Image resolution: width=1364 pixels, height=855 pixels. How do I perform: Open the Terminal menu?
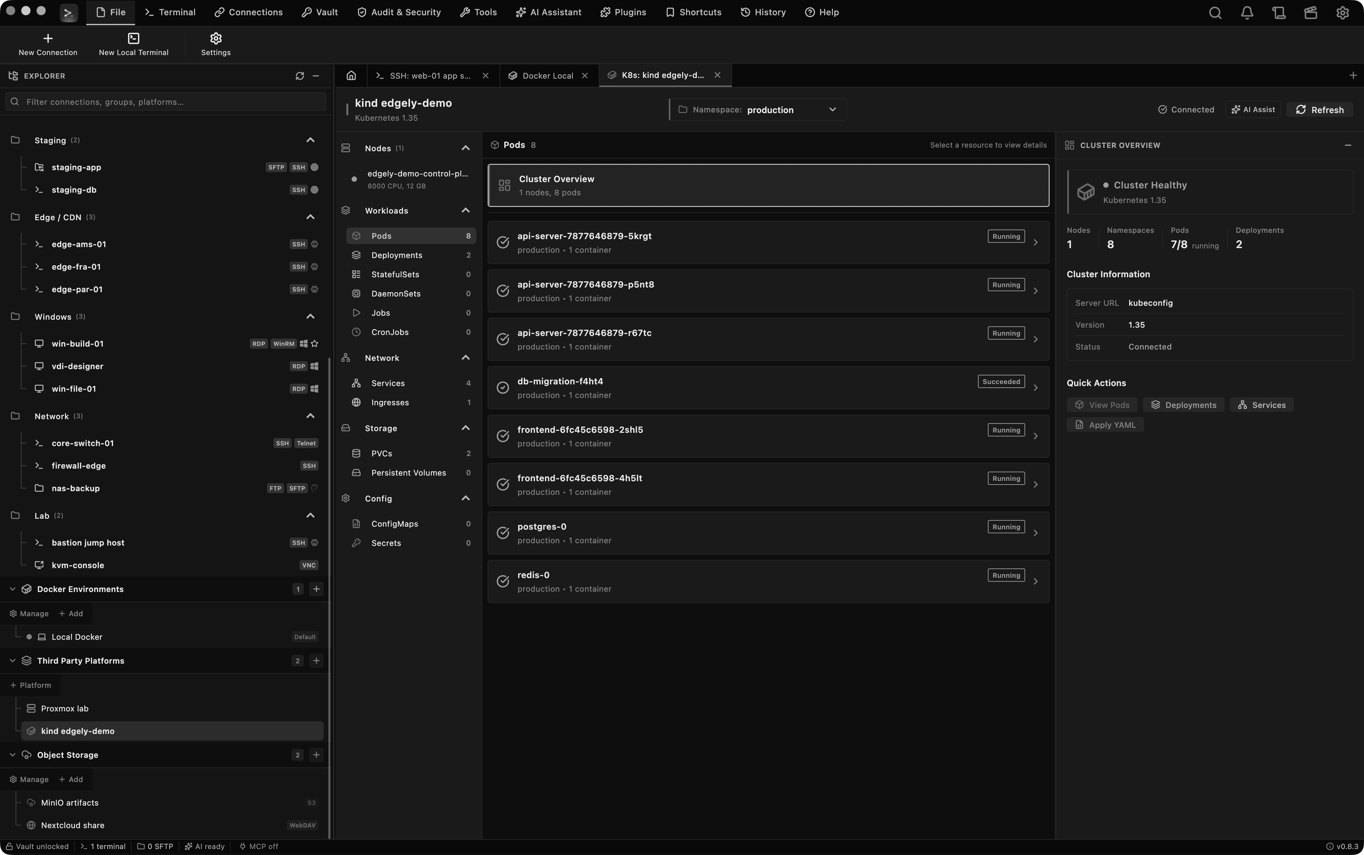click(170, 13)
